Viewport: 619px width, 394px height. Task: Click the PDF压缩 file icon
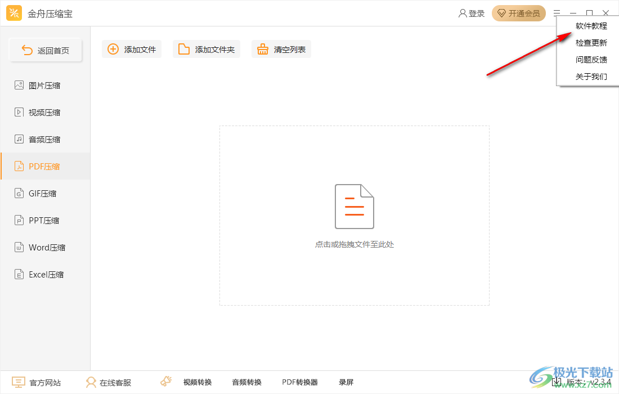pyautogui.click(x=19, y=166)
